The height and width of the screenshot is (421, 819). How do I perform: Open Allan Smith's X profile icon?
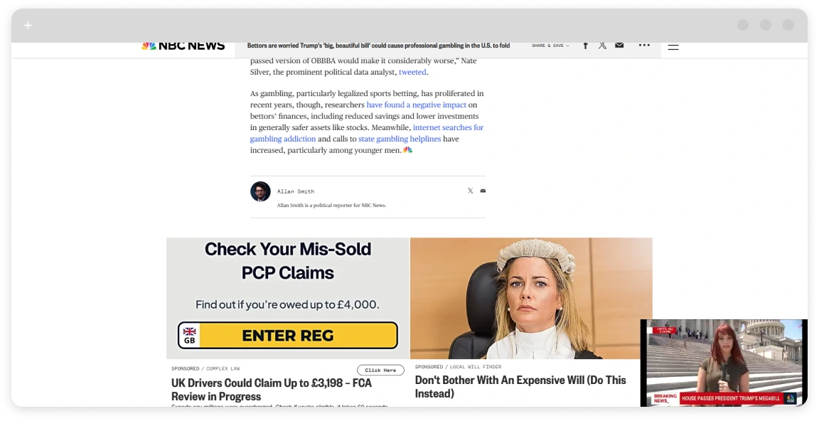470,191
